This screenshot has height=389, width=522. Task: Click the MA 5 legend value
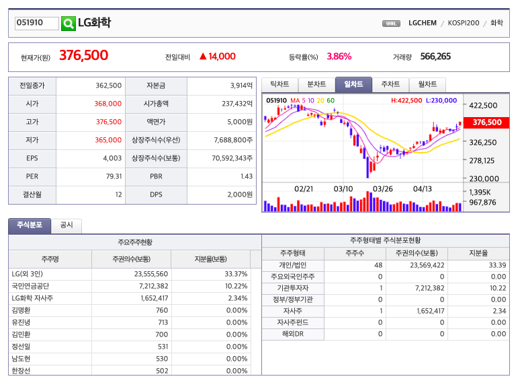(304, 101)
